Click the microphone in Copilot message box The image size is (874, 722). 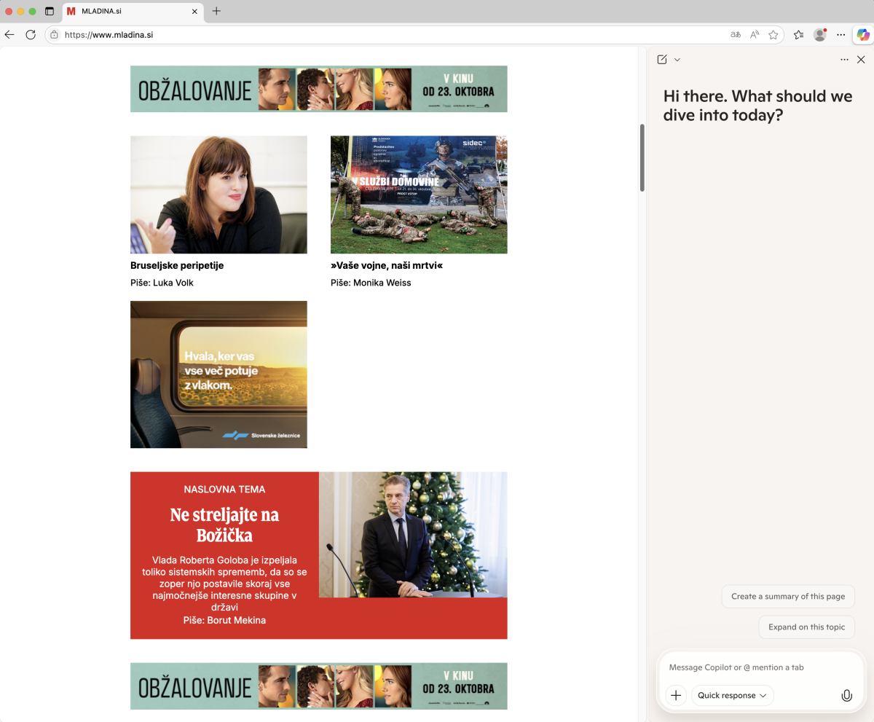pos(846,695)
